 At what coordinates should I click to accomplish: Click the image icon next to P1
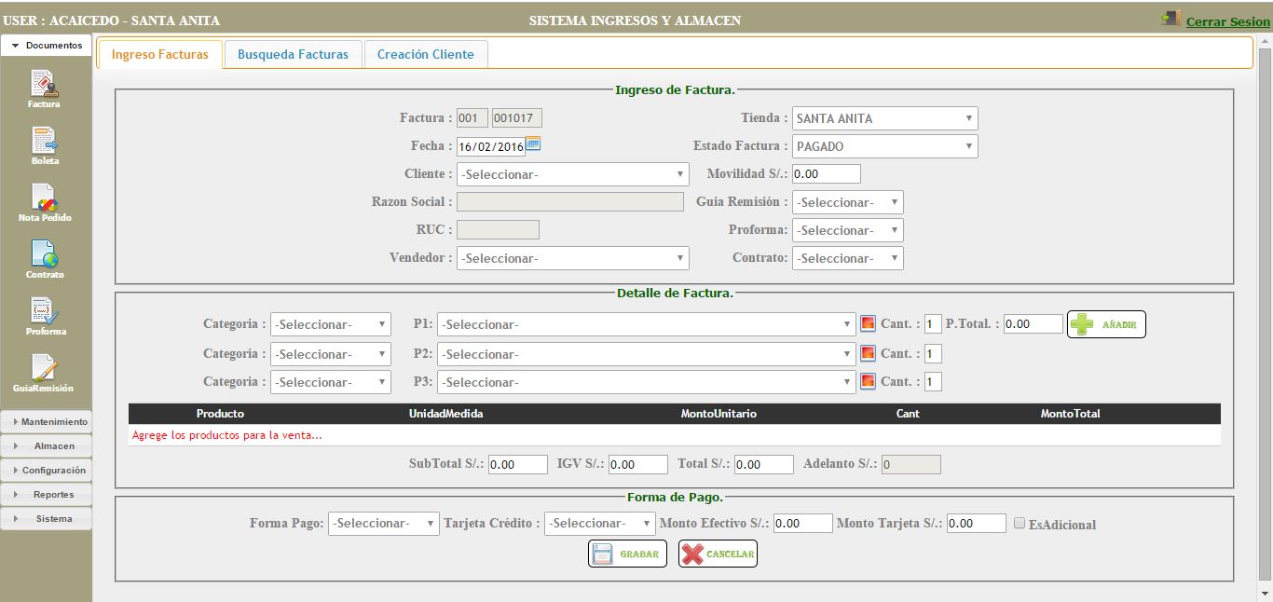tap(868, 323)
